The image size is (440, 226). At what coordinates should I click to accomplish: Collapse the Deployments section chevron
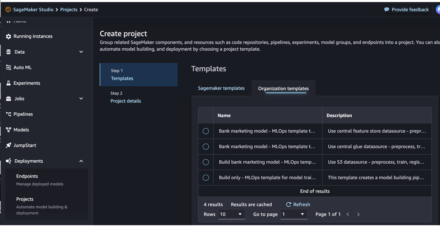pyautogui.click(x=81, y=161)
